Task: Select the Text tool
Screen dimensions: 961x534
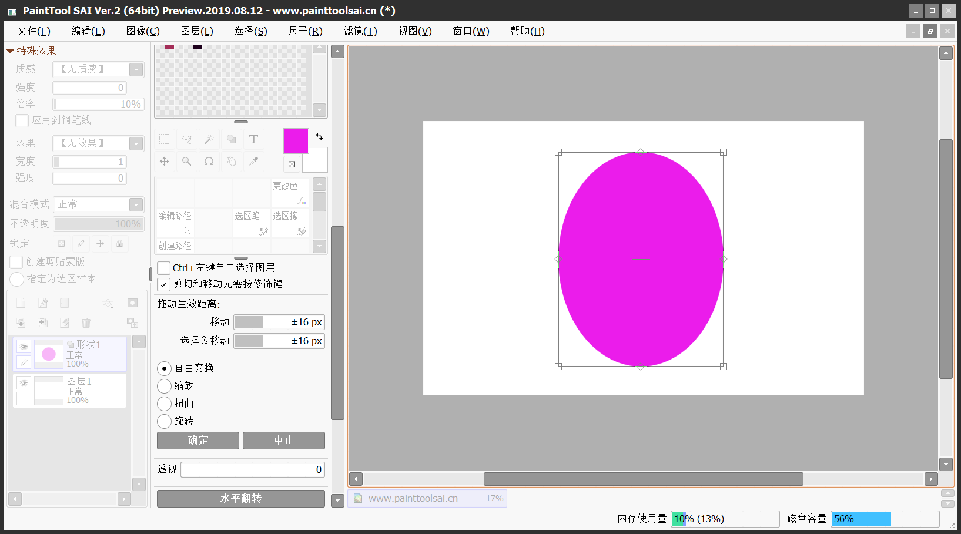Action: (x=253, y=140)
